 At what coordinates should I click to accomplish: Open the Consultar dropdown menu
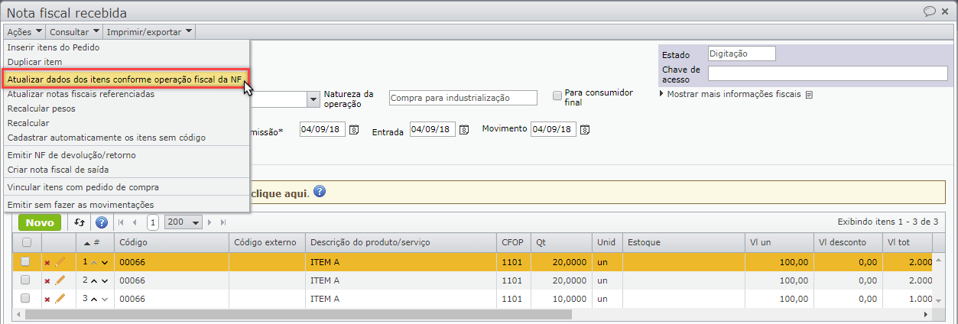pyautogui.click(x=74, y=31)
